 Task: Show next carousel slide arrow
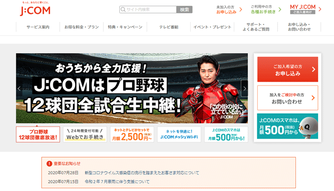point(244,88)
